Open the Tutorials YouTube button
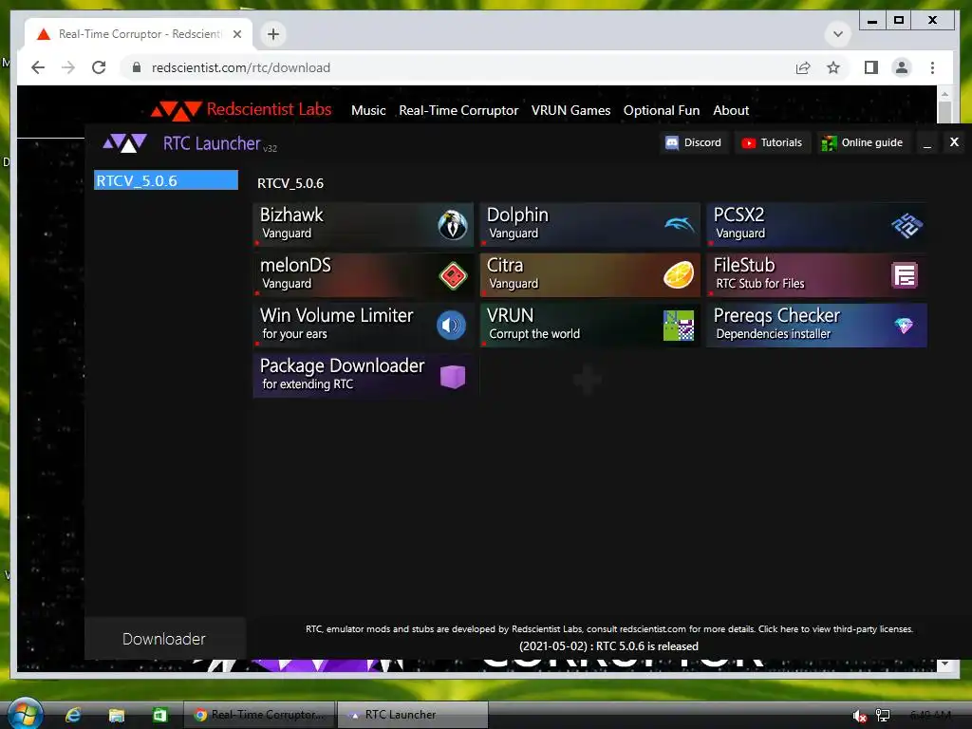 point(773,142)
